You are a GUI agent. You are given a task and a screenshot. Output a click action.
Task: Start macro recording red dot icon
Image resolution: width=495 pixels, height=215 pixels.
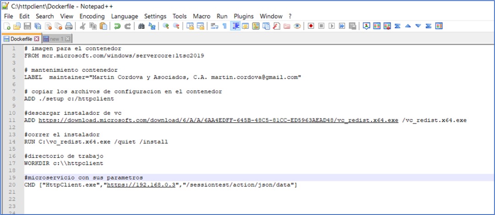311,27
